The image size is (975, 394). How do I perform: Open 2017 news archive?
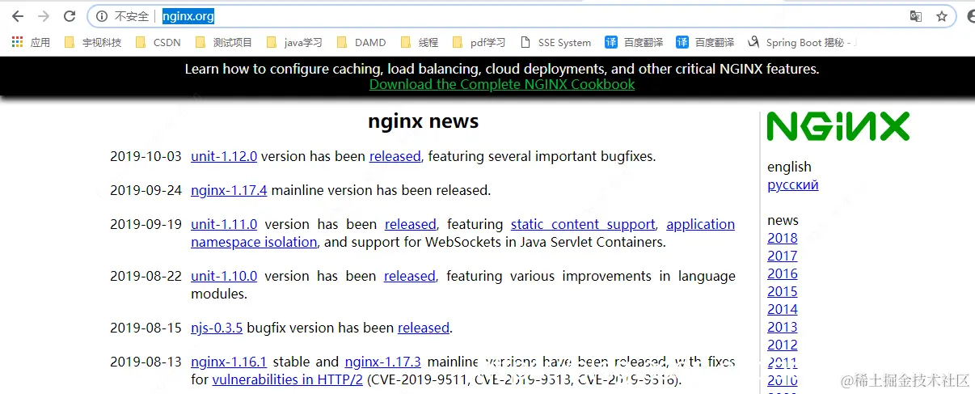coord(783,256)
